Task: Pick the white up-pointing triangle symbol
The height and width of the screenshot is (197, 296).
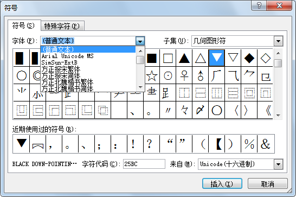Action: click(x=200, y=58)
